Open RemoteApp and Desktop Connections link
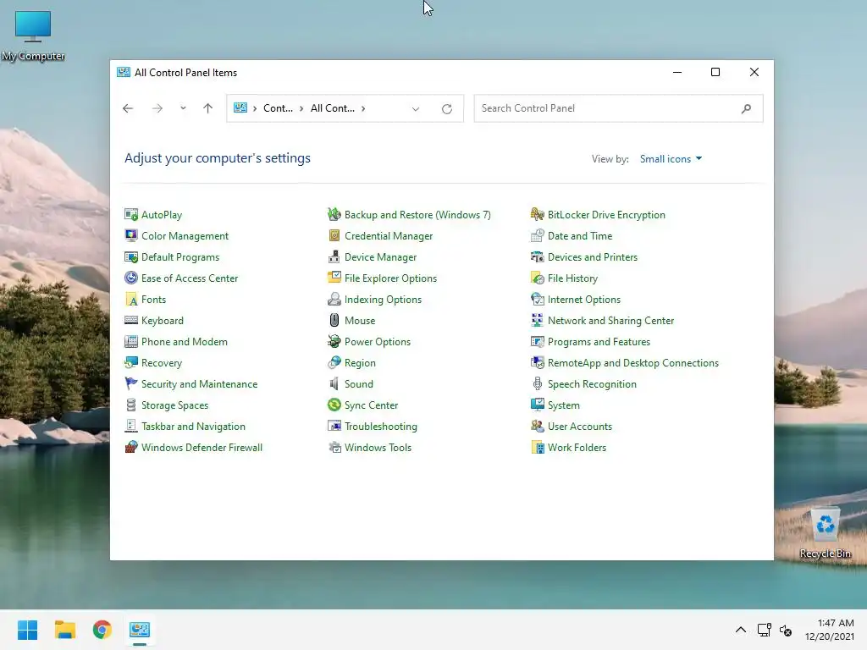Image resolution: width=867 pixels, height=650 pixels. [633, 362]
